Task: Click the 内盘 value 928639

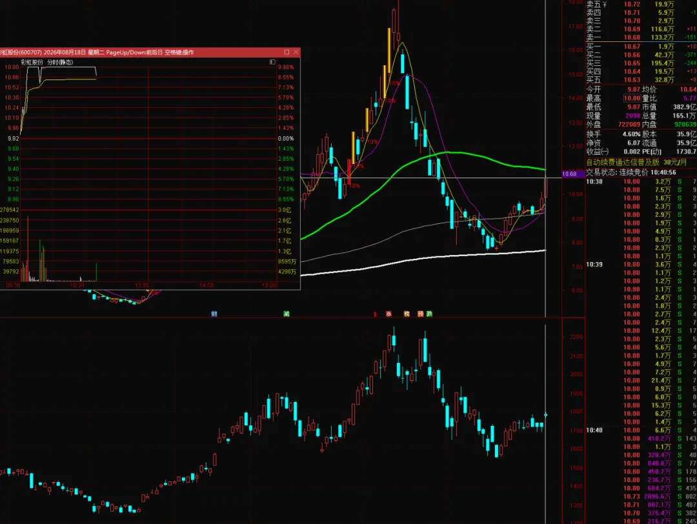Action: [x=685, y=125]
